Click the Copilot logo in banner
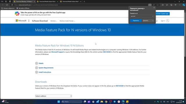 tap(17, 14)
